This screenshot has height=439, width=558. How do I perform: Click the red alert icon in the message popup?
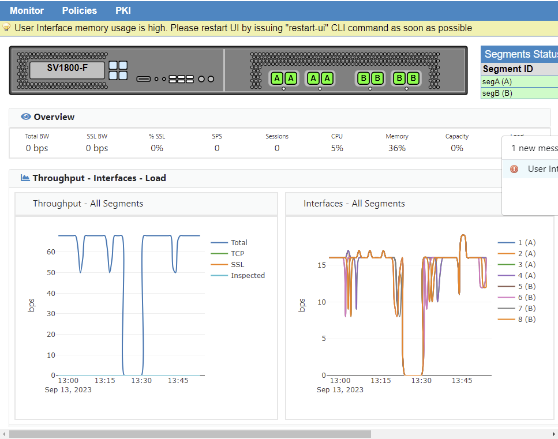click(514, 169)
